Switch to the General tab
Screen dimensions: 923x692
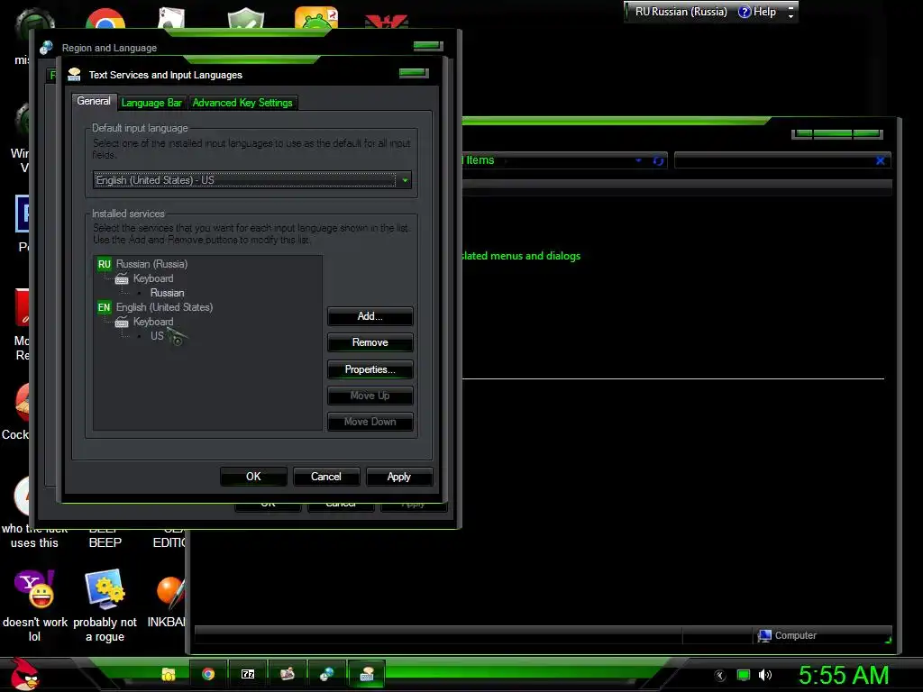click(x=94, y=101)
